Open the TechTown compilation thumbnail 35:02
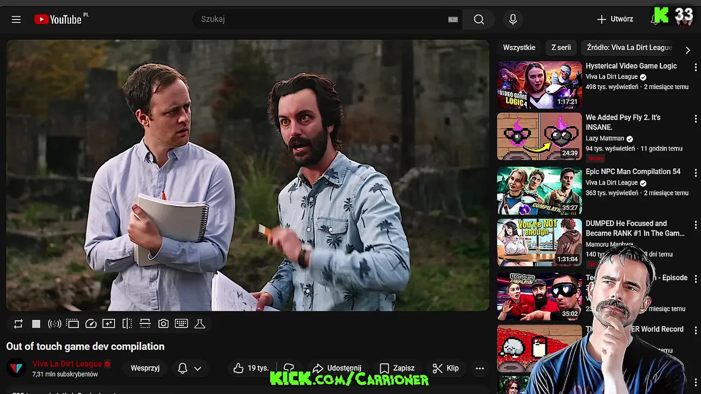The height and width of the screenshot is (394, 701). [539, 297]
